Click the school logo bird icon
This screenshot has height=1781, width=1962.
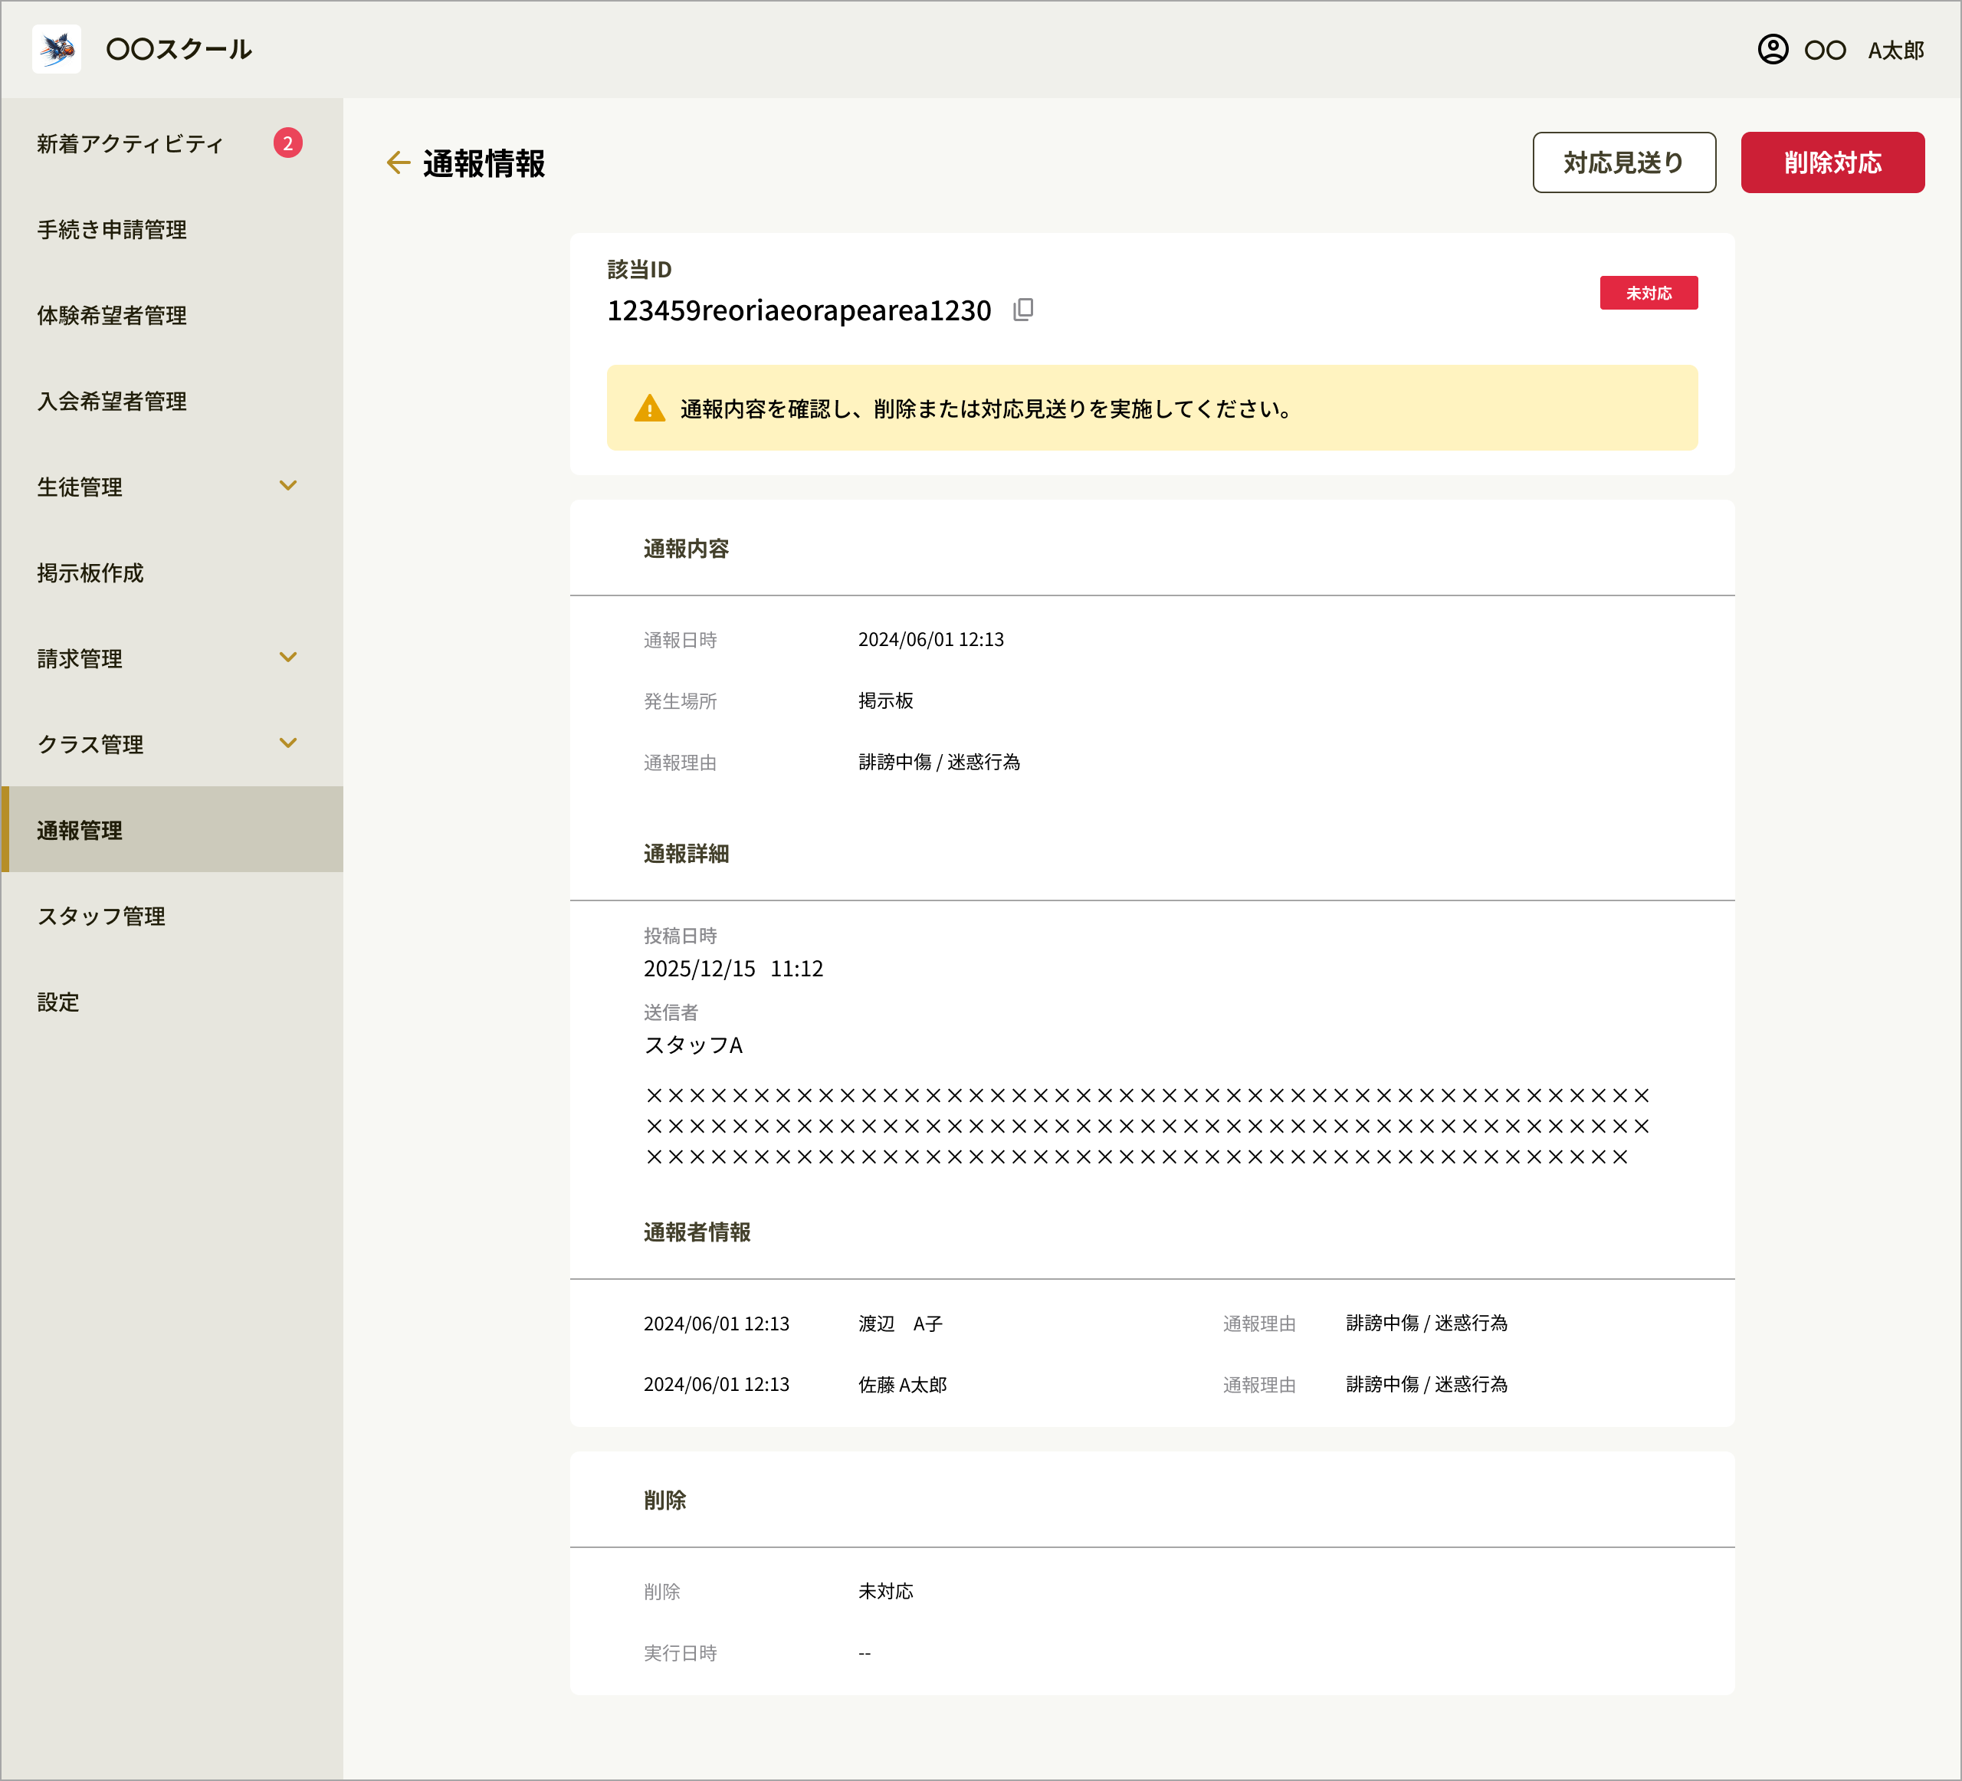tap(57, 48)
